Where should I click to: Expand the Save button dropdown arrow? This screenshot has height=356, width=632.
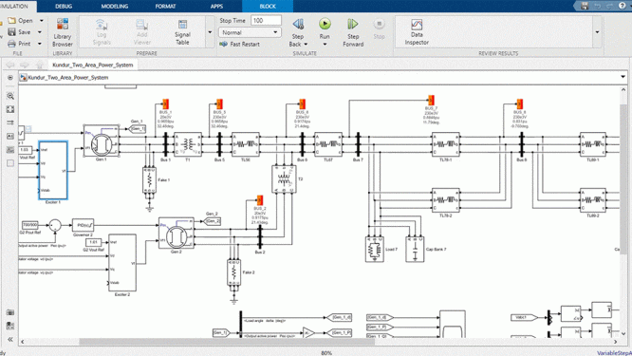pos(40,32)
